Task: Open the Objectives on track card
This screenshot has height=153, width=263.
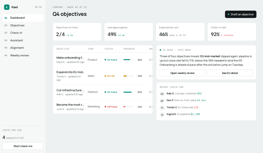Action: coord(77,32)
